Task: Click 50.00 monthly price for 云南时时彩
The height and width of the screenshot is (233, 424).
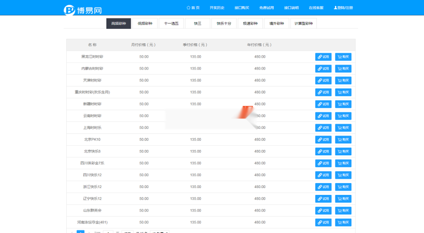Action: click(x=144, y=116)
